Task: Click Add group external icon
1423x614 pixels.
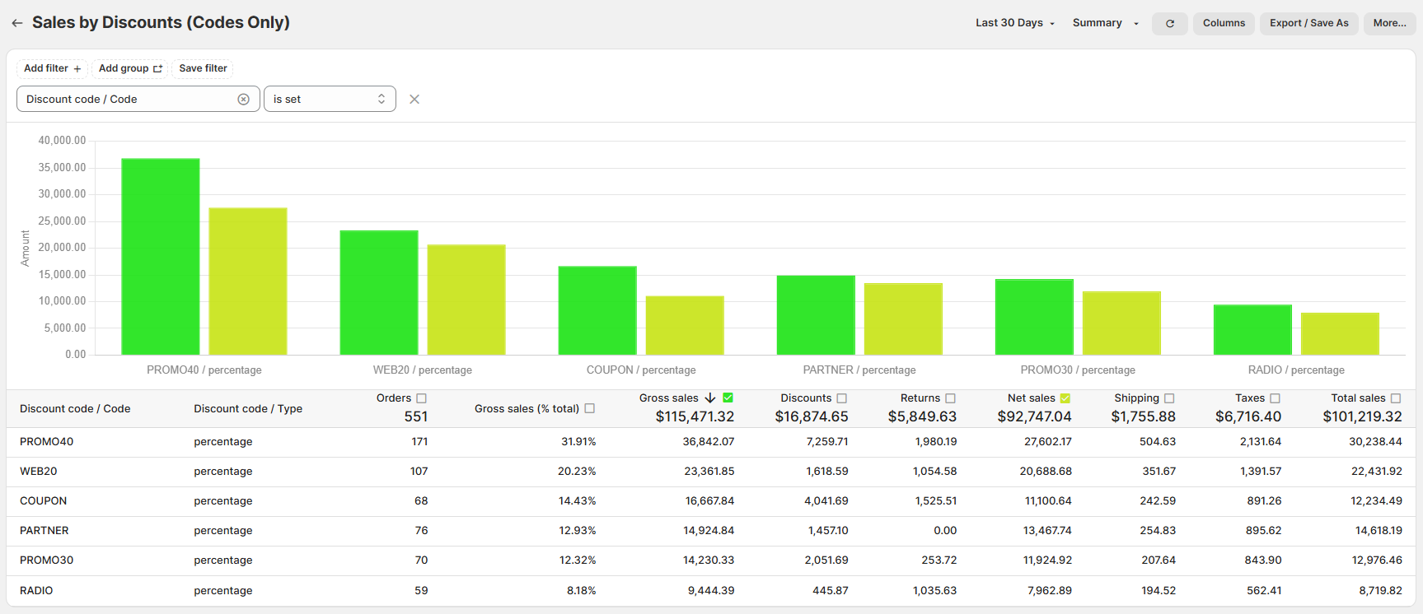Action: point(157,69)
